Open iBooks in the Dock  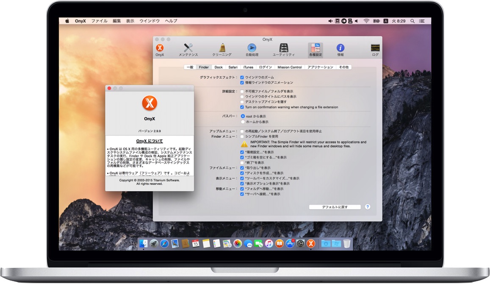280,243
